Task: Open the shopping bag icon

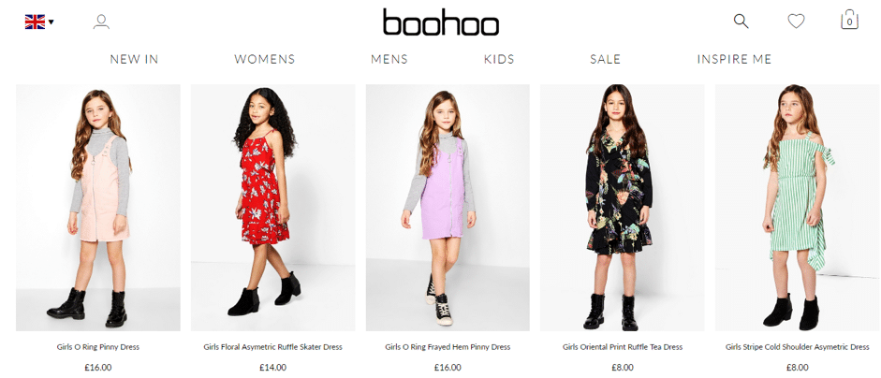Action: (849, 21)
